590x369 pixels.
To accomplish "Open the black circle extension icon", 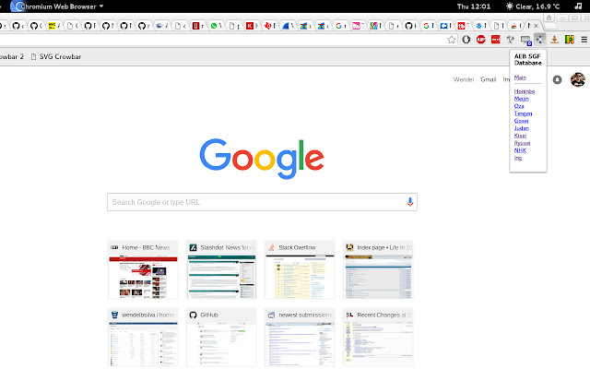I will click(466, 40).
